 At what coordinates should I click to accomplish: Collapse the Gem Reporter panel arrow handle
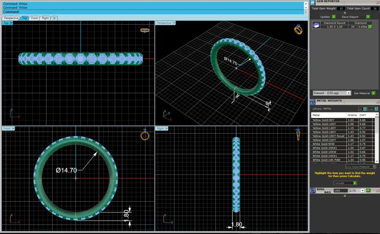click(345, 12)
